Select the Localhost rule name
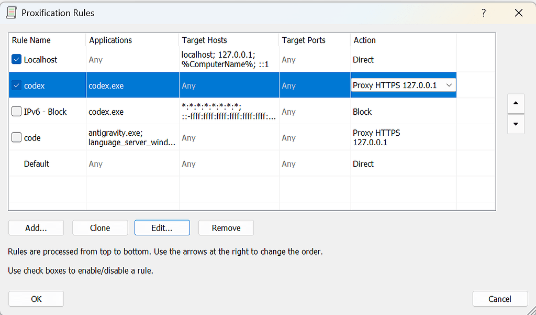This screenshot has height=315, width=536. click(40, 60)
